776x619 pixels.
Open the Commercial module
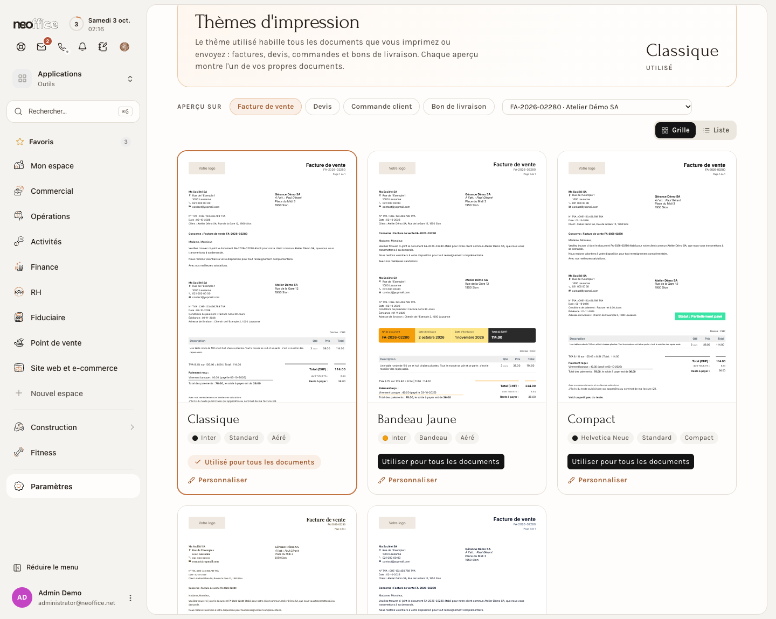coord(73,191)
